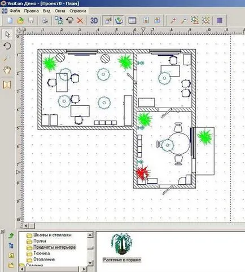Viewport: 245px width, 272px height.
Task: Save the project with the floppy disk icon
Action: point(31,20)
